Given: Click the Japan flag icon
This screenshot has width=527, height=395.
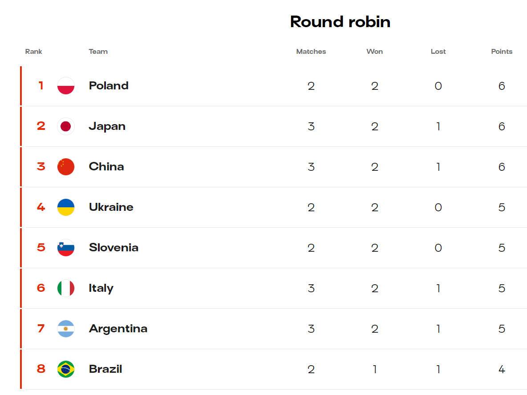Looking at the screenshot, I should [x=66, y=126].
